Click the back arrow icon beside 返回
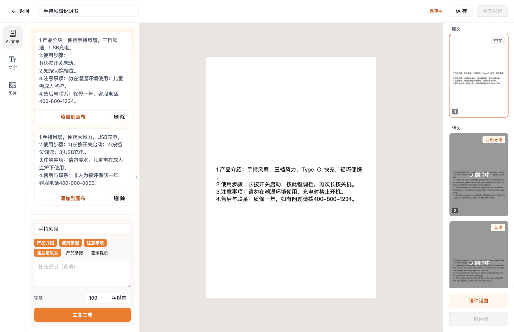This screenshot has height=332, width=514. click(14, 11)
